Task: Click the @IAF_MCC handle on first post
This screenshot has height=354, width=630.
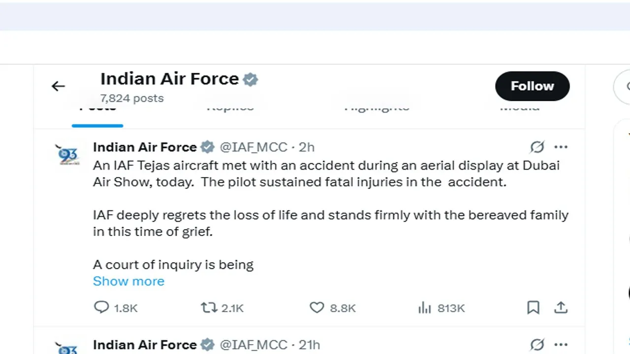Action: 253,147
